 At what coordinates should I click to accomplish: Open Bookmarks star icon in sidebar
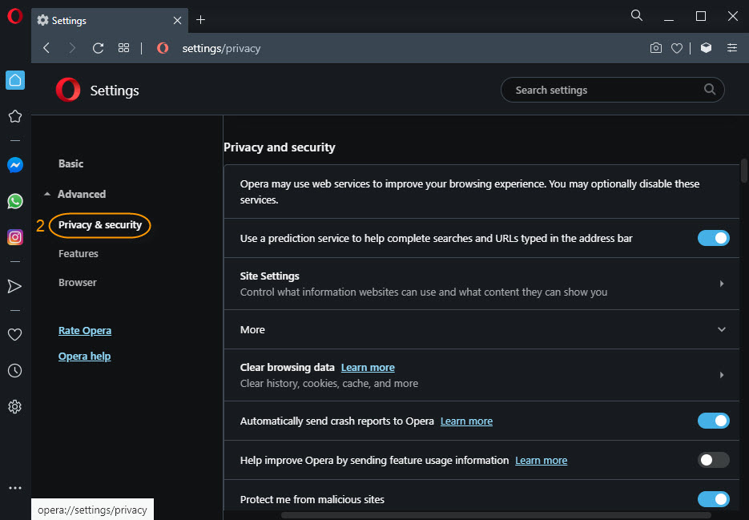[x=14, y=116]
